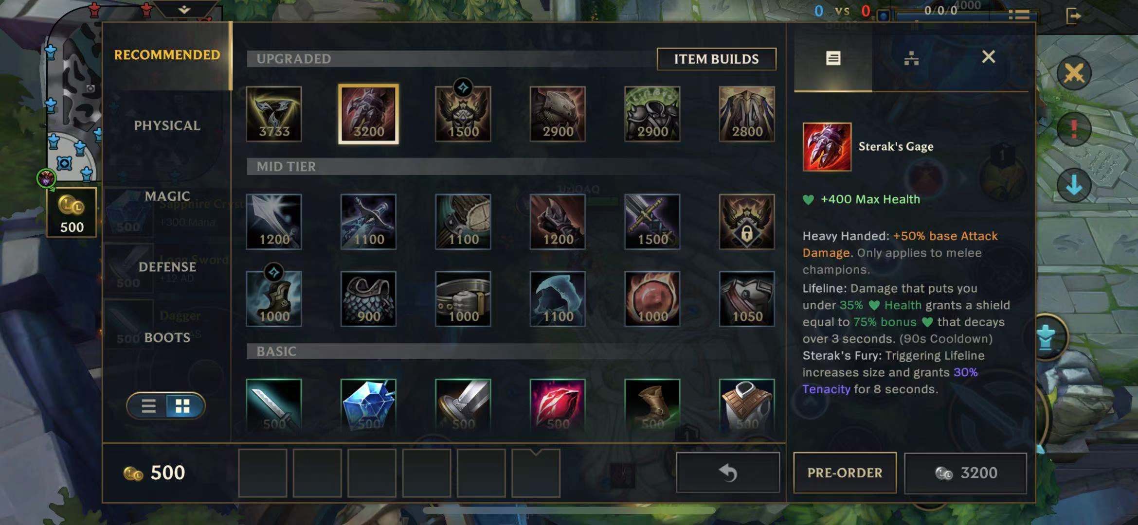Screen dimensions: 1138x525
Task: Select the Sterak's Gage item costing 3200
Action: (368, 114)
